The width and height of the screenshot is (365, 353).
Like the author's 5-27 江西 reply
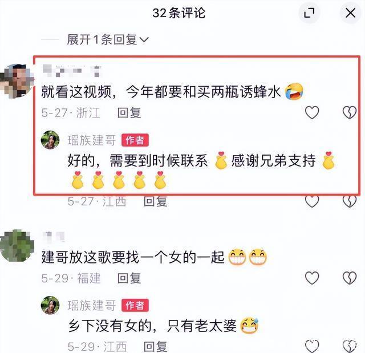[x=312, y=201]
